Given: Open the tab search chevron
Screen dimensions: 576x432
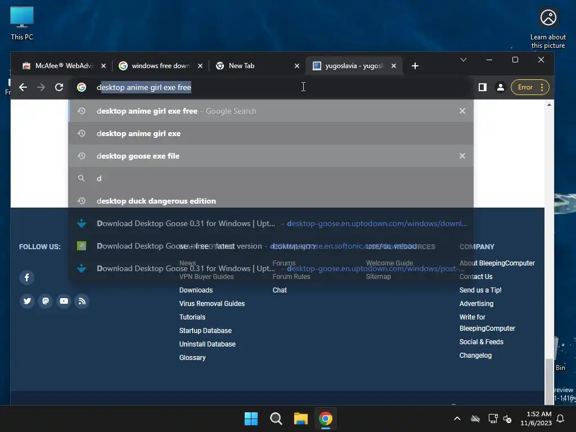Looking at the screenshot, I should 463,60.
